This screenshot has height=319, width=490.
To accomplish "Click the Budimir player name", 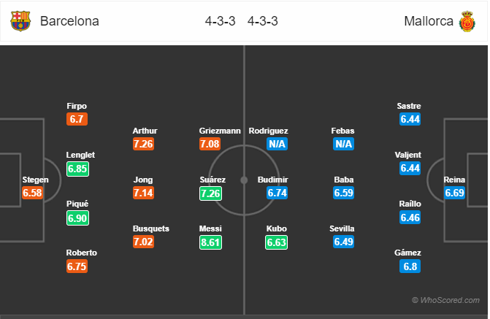I will [x=273, y=180].
